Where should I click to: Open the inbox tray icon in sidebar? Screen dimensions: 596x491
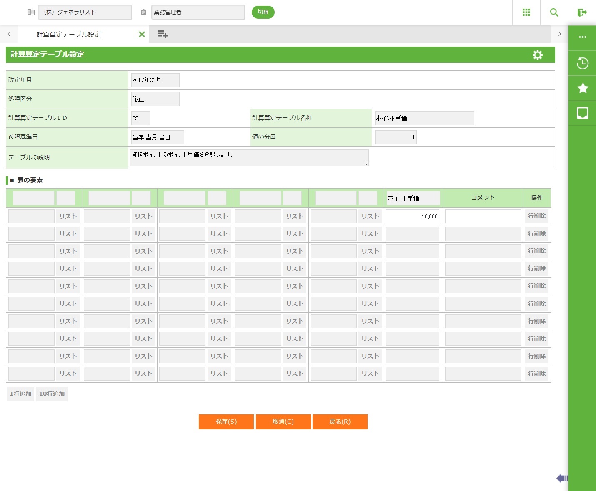(582, 113)
